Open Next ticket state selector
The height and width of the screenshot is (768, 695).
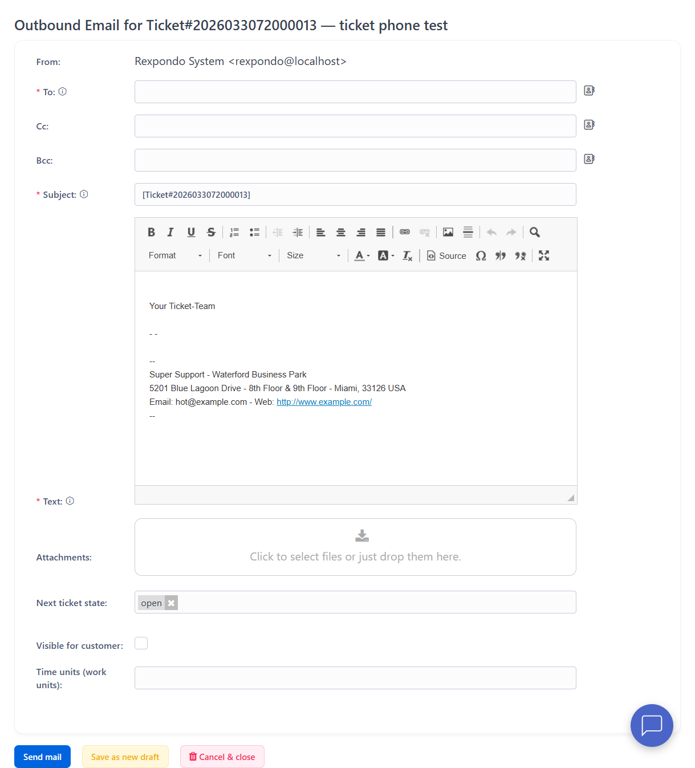(355, 602)
